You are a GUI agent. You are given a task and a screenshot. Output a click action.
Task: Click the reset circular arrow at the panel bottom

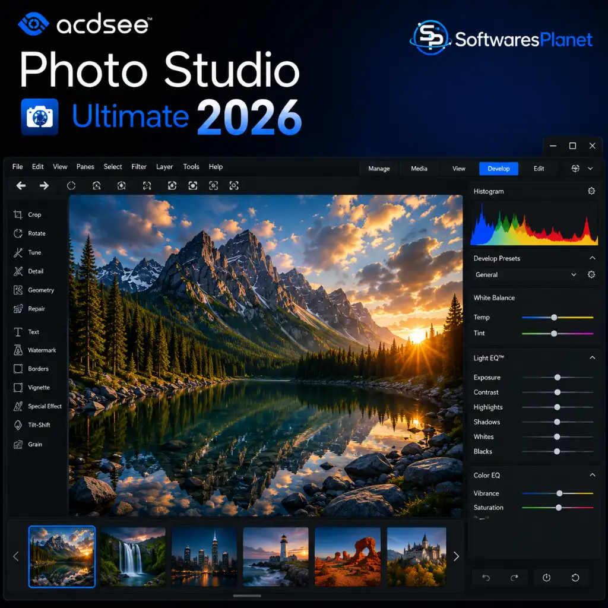[x=575, y=578]
